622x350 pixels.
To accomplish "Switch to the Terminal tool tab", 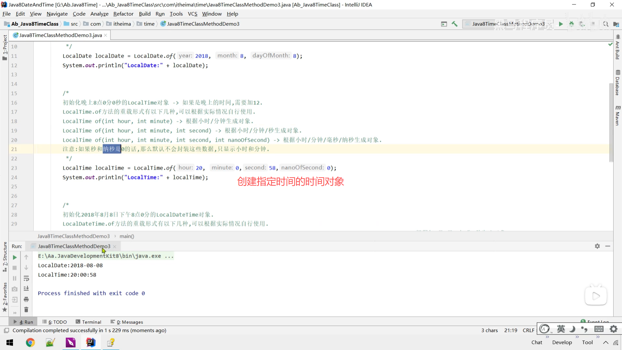I will point(88,322).
